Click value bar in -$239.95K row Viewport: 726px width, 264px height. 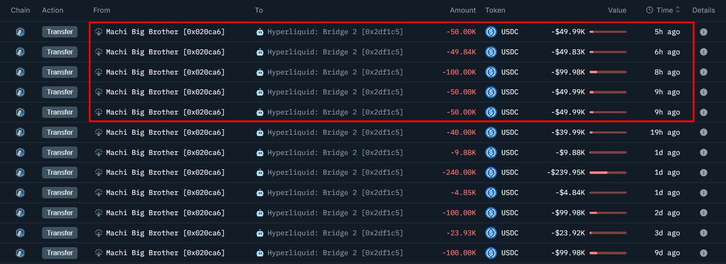click(x=608, y=173)
